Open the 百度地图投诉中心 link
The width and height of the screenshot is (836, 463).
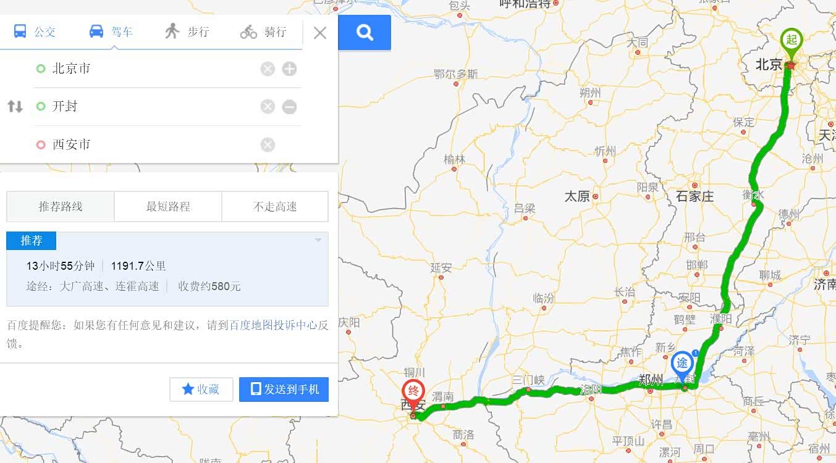click(x=274, y=325)
